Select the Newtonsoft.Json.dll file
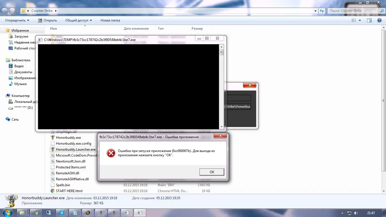The height and width of the screenshot is (217, 386). 71,161
